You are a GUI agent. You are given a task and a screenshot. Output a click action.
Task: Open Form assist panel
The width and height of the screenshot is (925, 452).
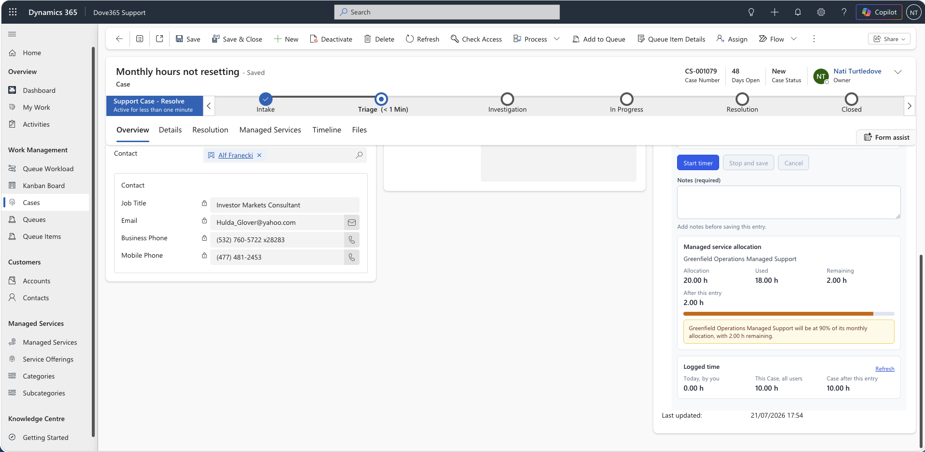(886, 137)
